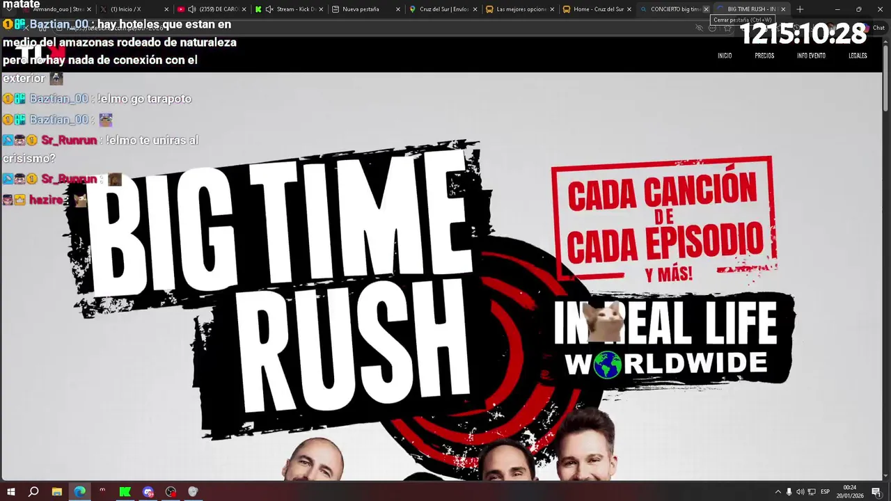Open the green Kick app taskbar icon
The width and height of the screenshot is (891, 501).
click(125, 492)
